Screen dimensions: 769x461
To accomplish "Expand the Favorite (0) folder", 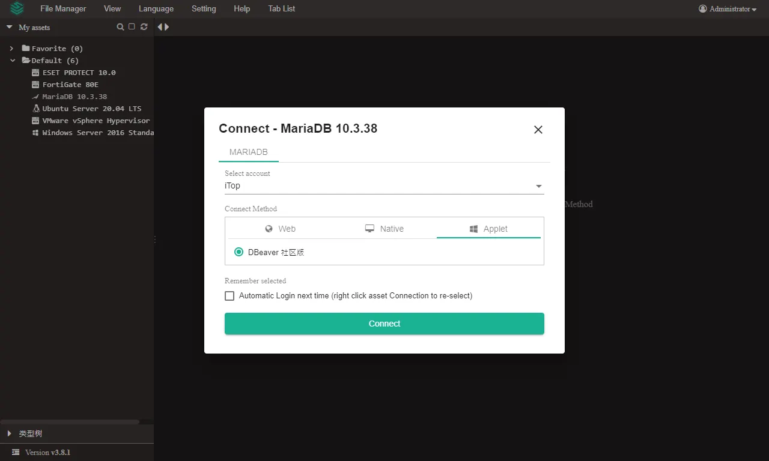I will (11, 49).
